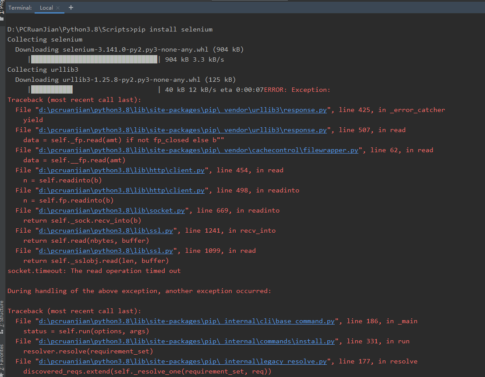Click 'Downloading selenium-3.141.0' line

point(129,49)
